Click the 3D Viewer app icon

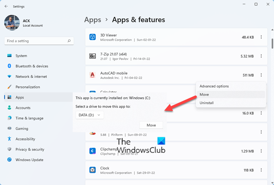tap(92, 37)
